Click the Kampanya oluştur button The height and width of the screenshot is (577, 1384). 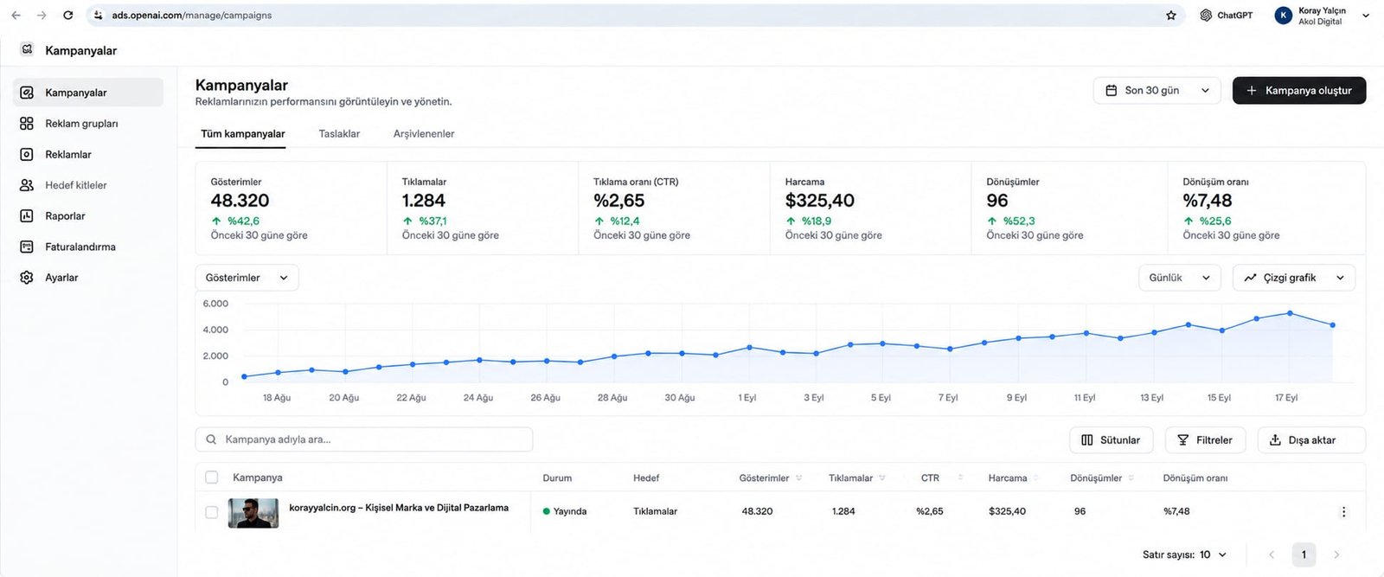[1299, 91]
